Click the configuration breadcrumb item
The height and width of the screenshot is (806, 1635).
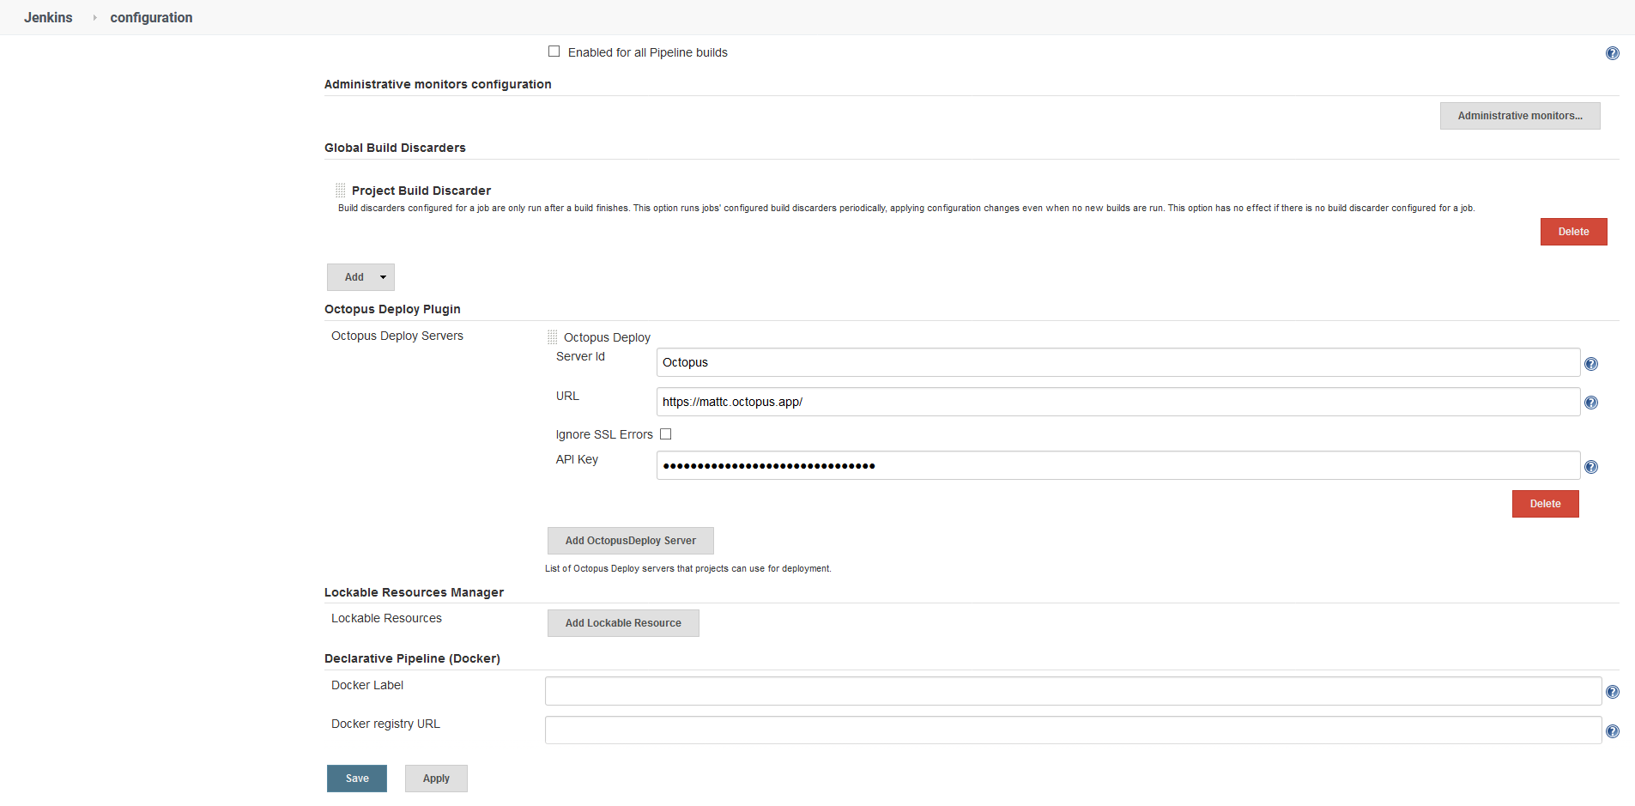[151, 17]
